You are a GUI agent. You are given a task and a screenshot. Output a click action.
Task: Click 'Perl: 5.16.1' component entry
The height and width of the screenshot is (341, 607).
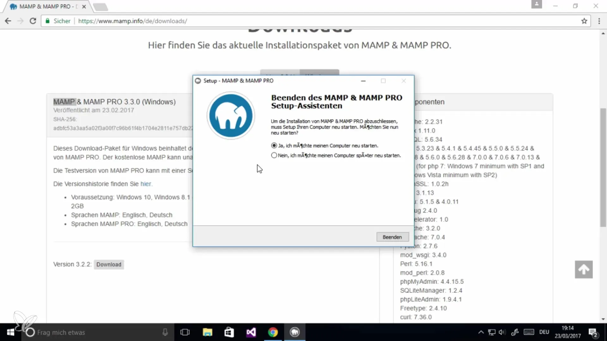[416, 264]
